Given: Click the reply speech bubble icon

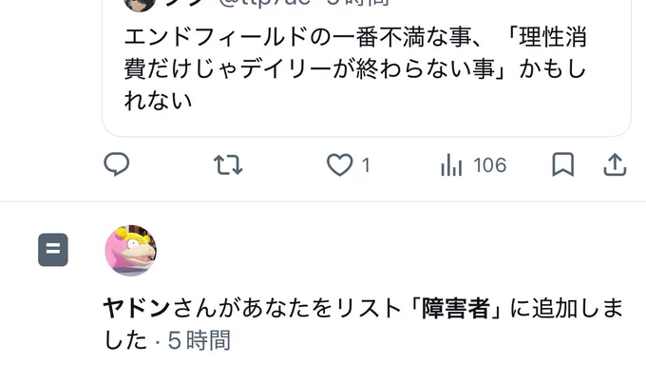Looking at the screenshot, I should coord(117,164).
